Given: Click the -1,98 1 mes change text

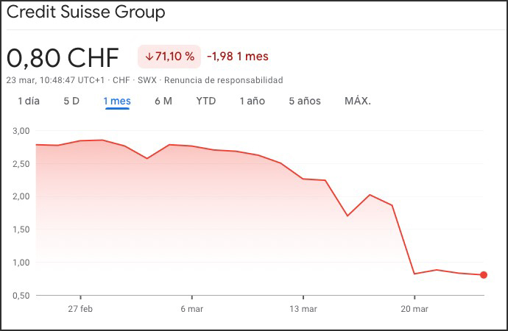Looking at the screenshot, I should pos(238,57).
